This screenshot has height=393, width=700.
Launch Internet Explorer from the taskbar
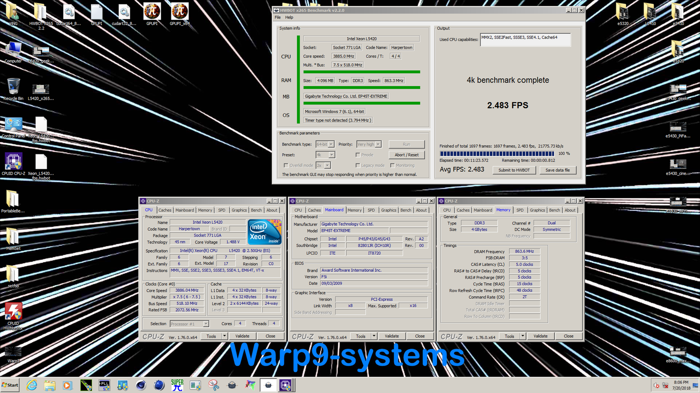click(32, 385)
